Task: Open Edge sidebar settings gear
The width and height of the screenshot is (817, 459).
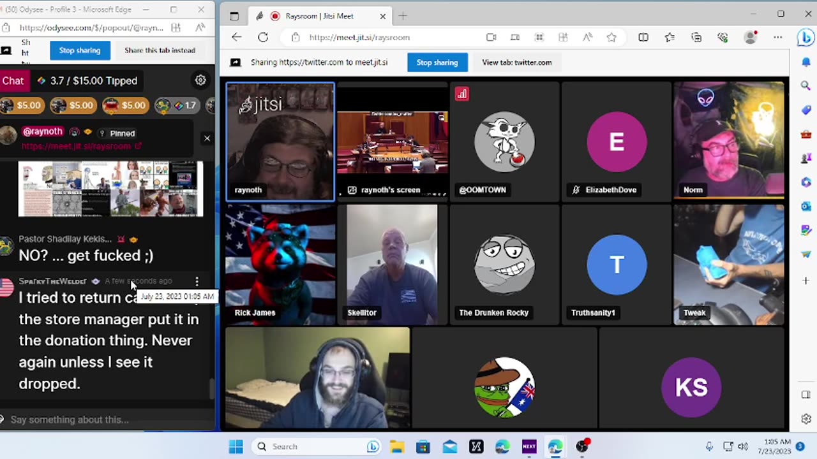Action: 806,419
